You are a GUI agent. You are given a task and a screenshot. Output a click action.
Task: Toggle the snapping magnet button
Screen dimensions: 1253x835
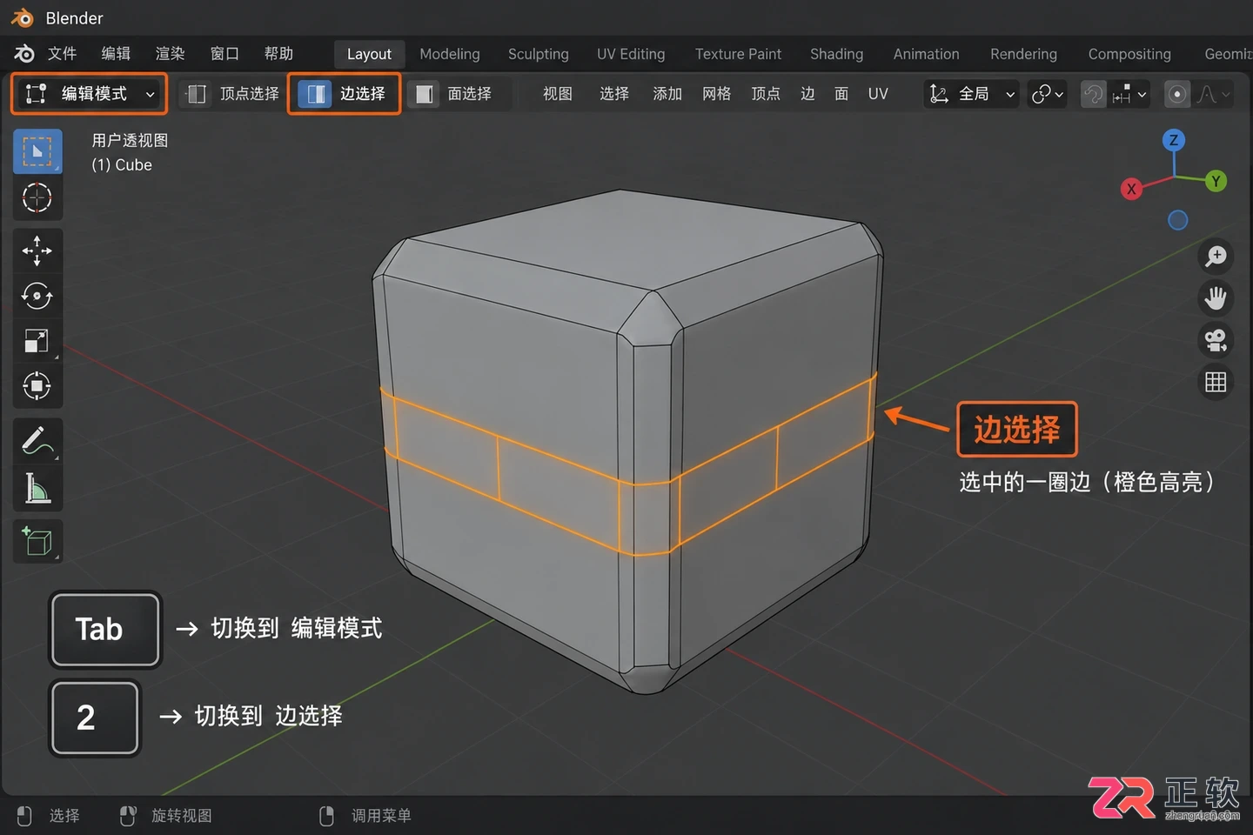coord(1094,94)
